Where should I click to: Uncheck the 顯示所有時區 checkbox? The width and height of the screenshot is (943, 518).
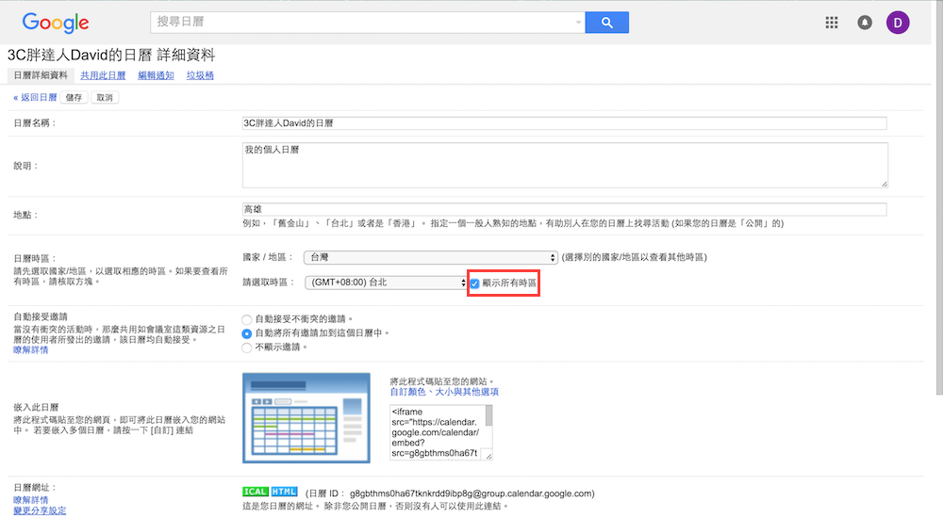coord(474,283)
